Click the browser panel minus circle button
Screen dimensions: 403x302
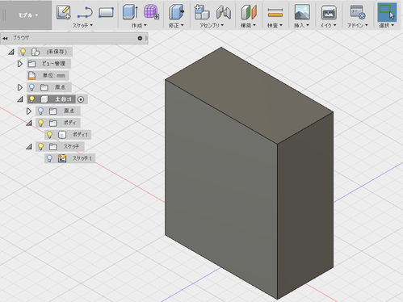point(140,38)
